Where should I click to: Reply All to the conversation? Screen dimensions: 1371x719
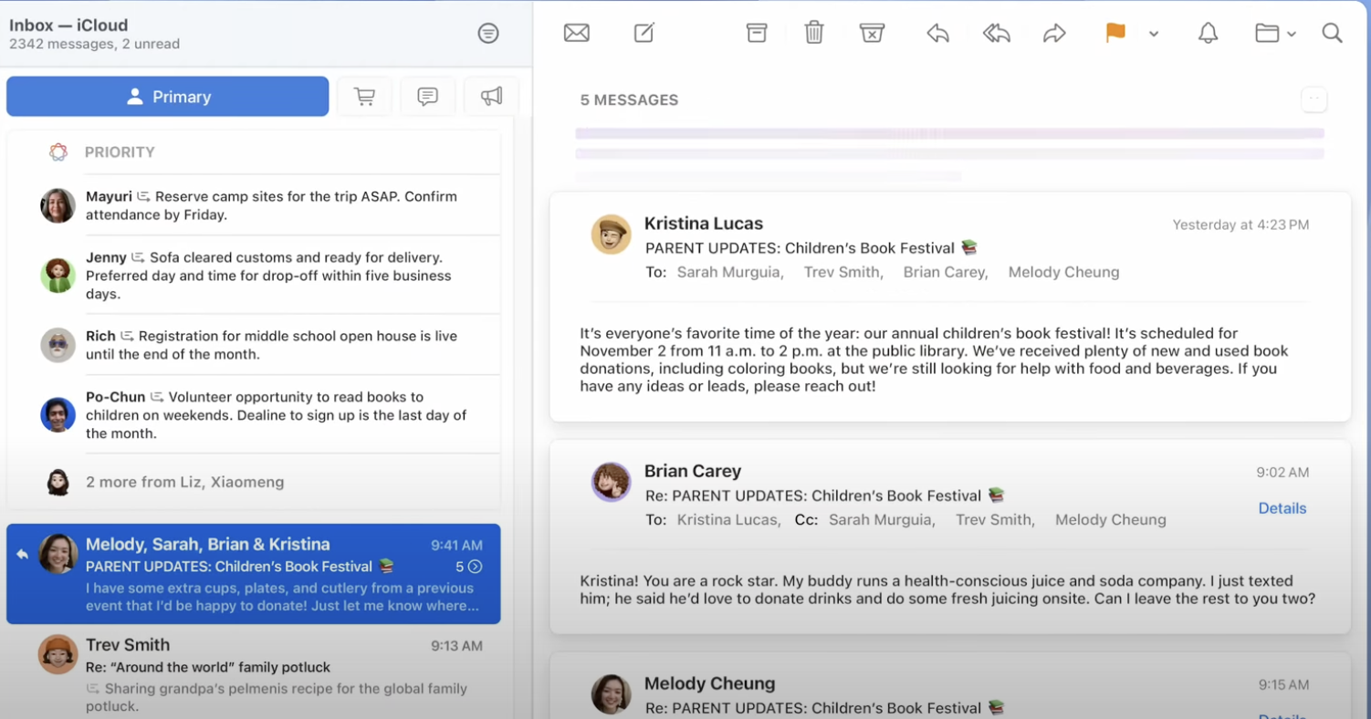pos(997,34)
